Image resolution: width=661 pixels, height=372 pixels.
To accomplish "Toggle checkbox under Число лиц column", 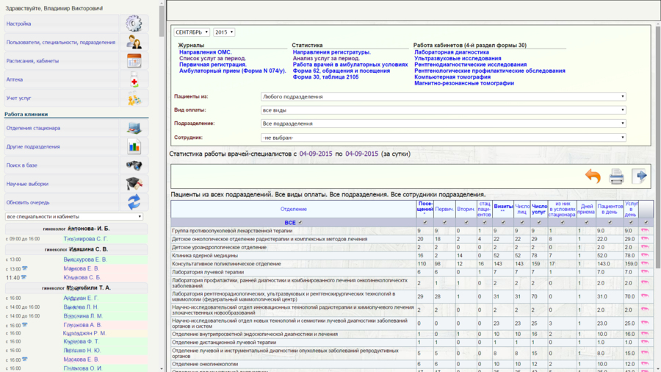I will click(522, 222).
